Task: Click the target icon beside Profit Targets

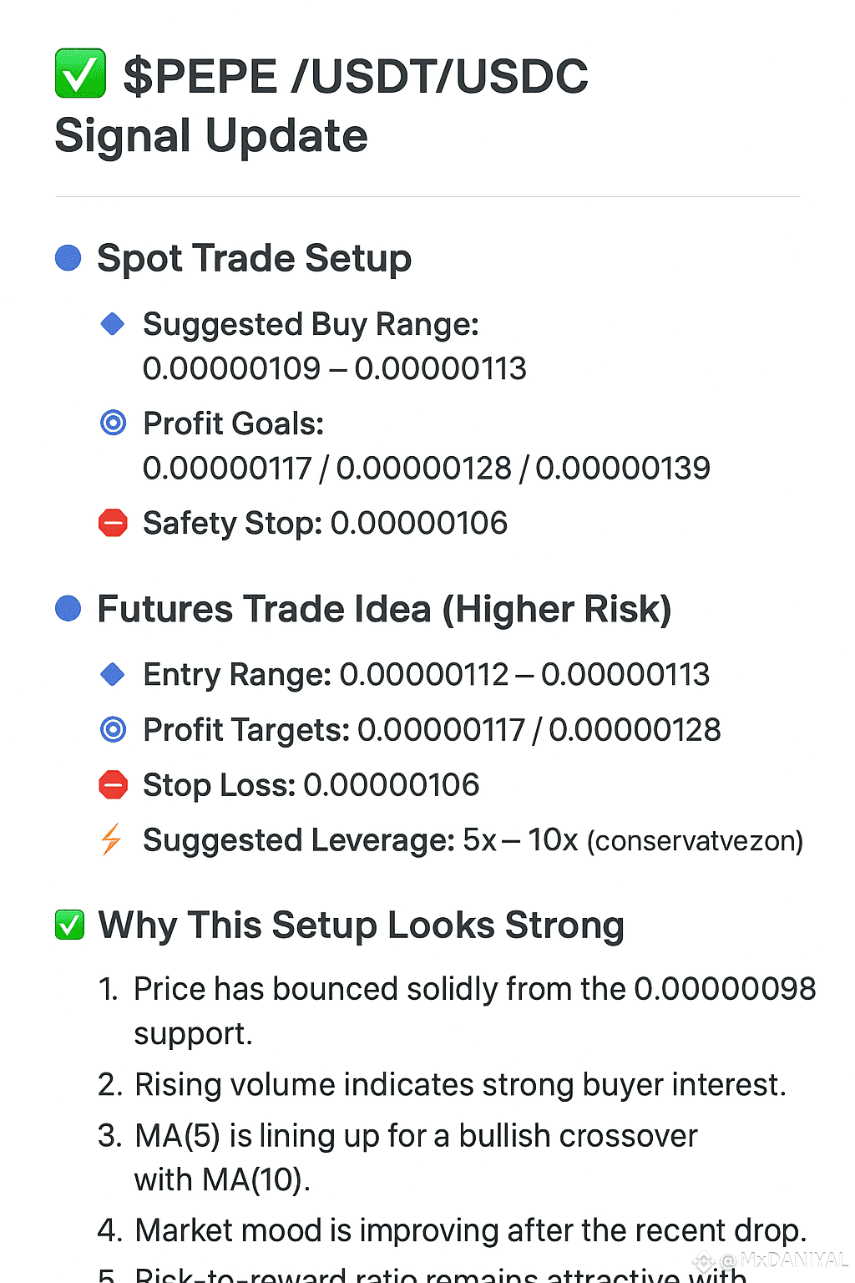Action: tap(113, 729)
